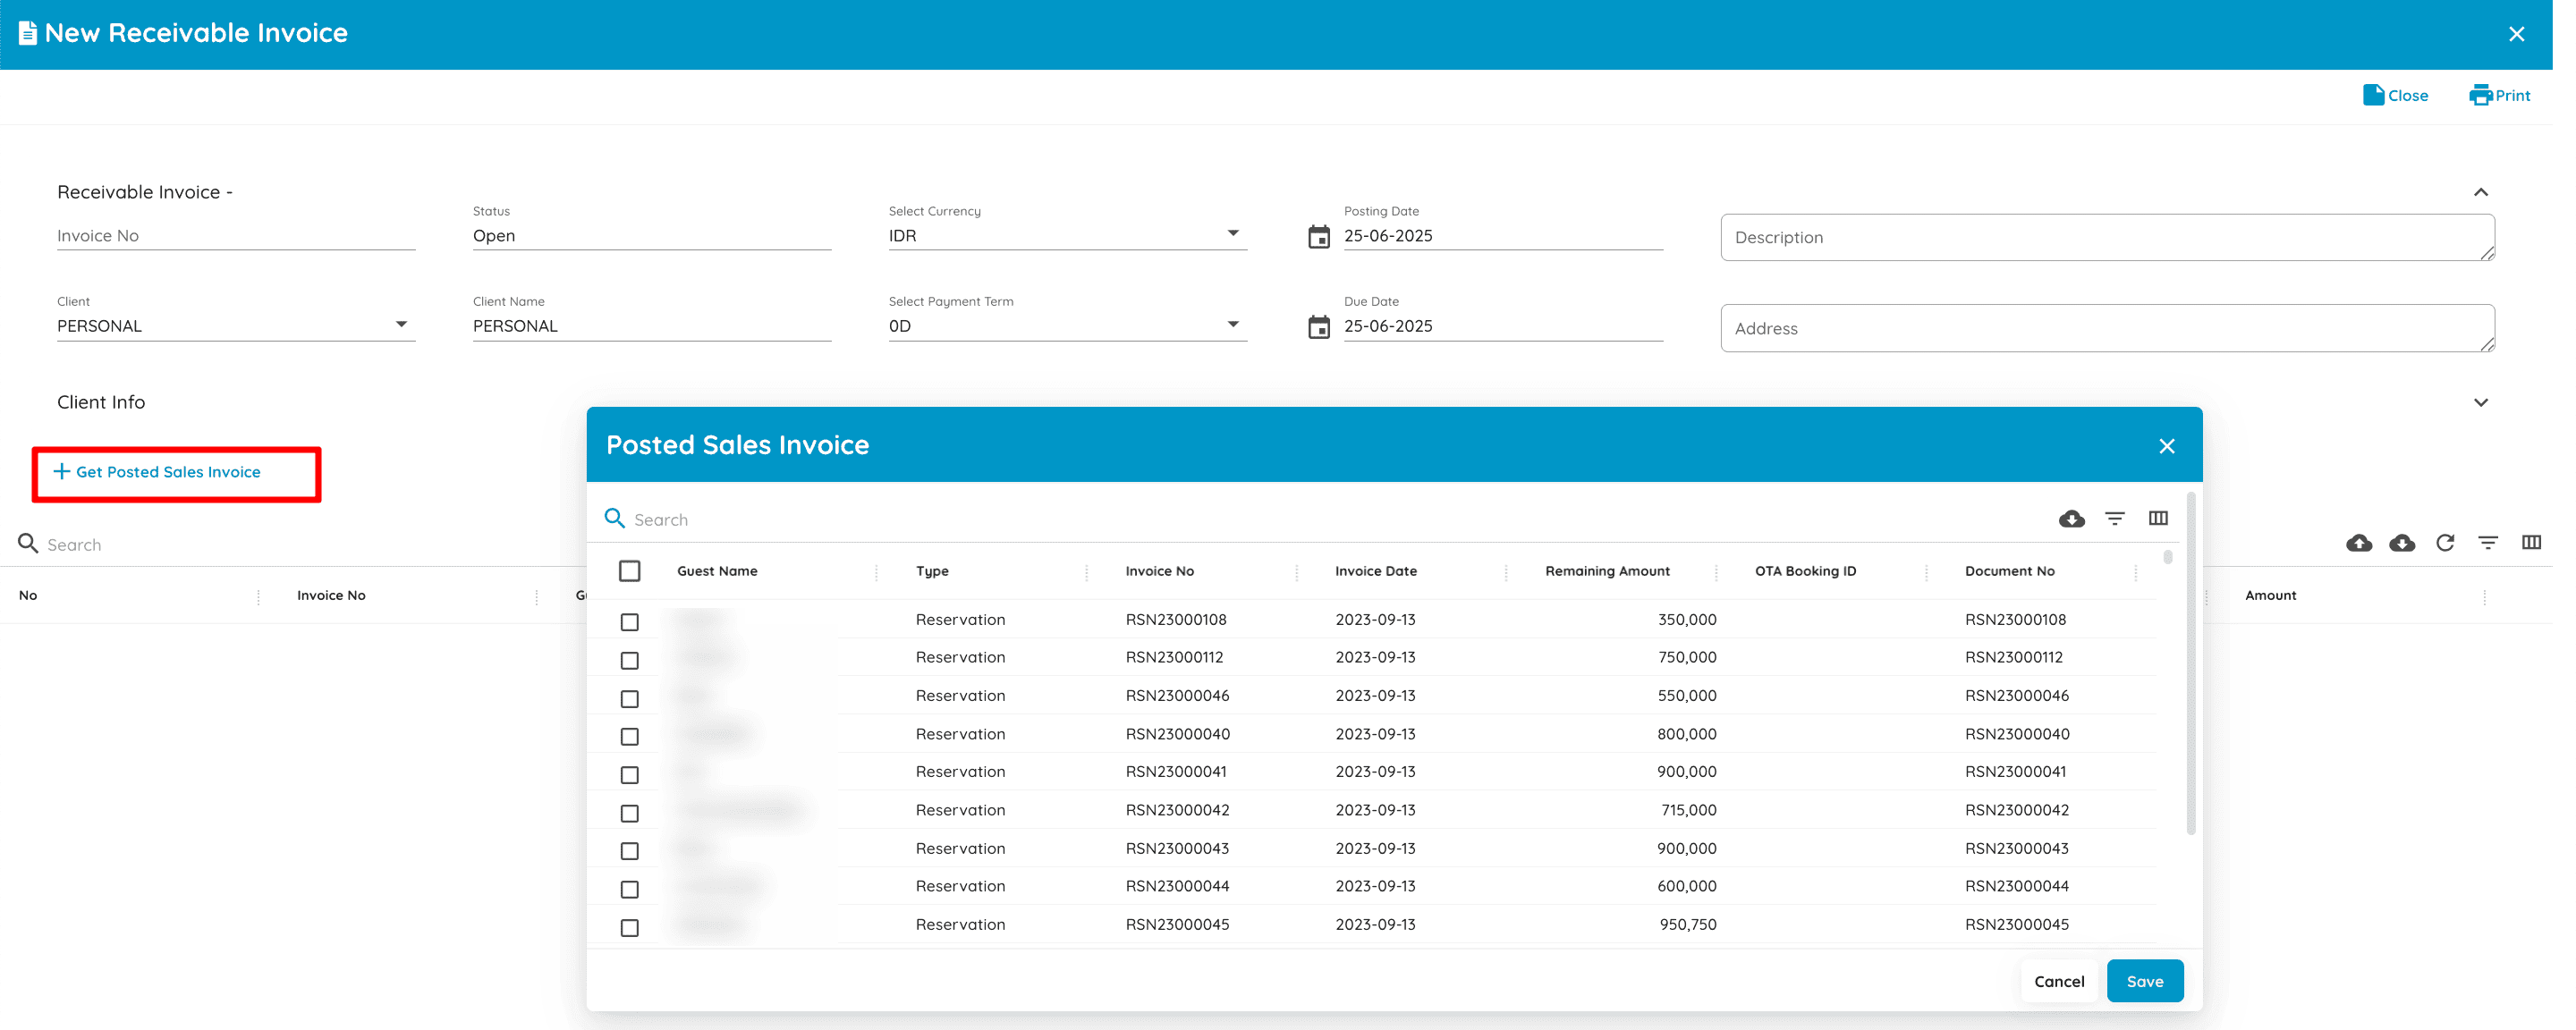
Task: Check the row for invoice RSN23000046
Action: click(x=629, y=698)
